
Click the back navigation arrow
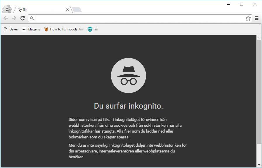click(6, 18)
